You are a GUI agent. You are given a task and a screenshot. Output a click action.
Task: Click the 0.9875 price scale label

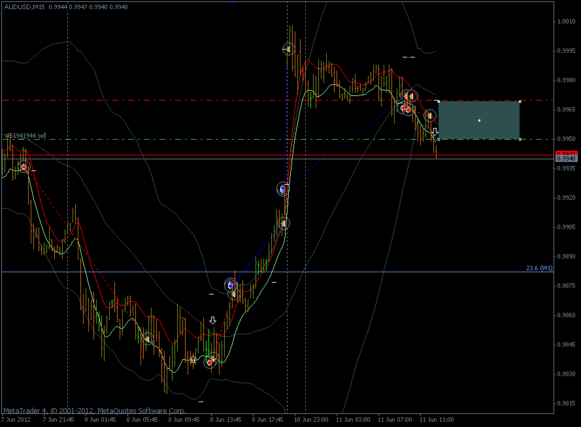pyautogui.click(x=567, y=286)
